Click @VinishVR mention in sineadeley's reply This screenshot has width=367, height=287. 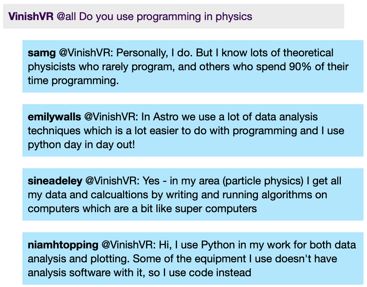coord(113,181)
